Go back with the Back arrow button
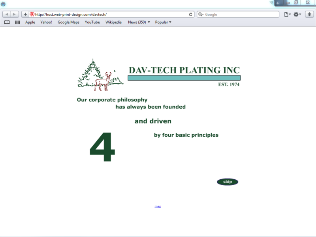Image resolution: width=316 pixels, height=237 pixels. tap(7, 14)
